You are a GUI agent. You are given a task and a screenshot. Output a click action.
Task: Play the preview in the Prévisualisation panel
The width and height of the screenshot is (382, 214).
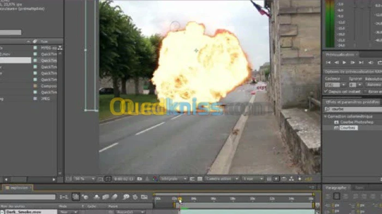point(344,63)
